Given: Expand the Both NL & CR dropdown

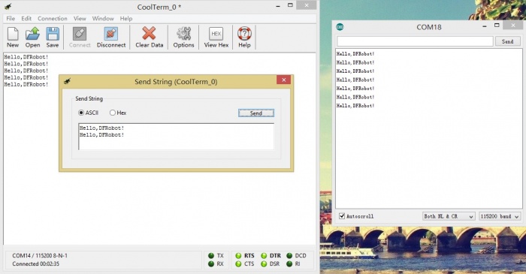Looking at the screenshot, I should click(x=448, y=216).
